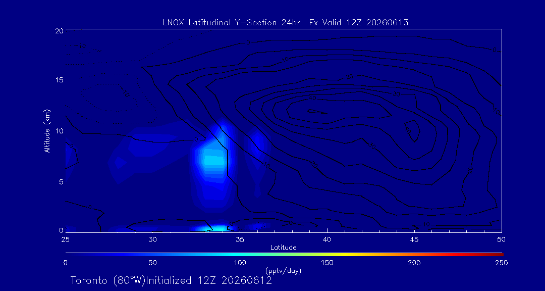
Task: Click the 250 value label under colorbar
Action: click(x=502, y=263)
